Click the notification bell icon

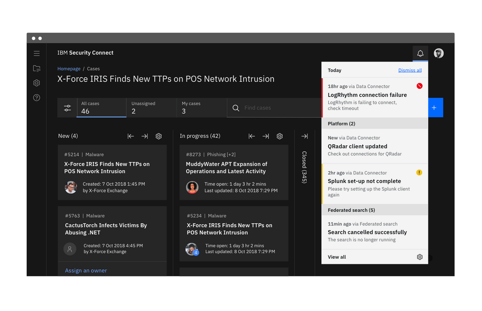420,53
